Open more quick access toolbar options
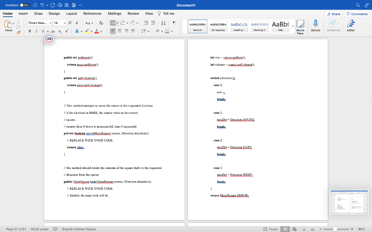Viewport: 372px width, 232px height. [x=81, y=5]
